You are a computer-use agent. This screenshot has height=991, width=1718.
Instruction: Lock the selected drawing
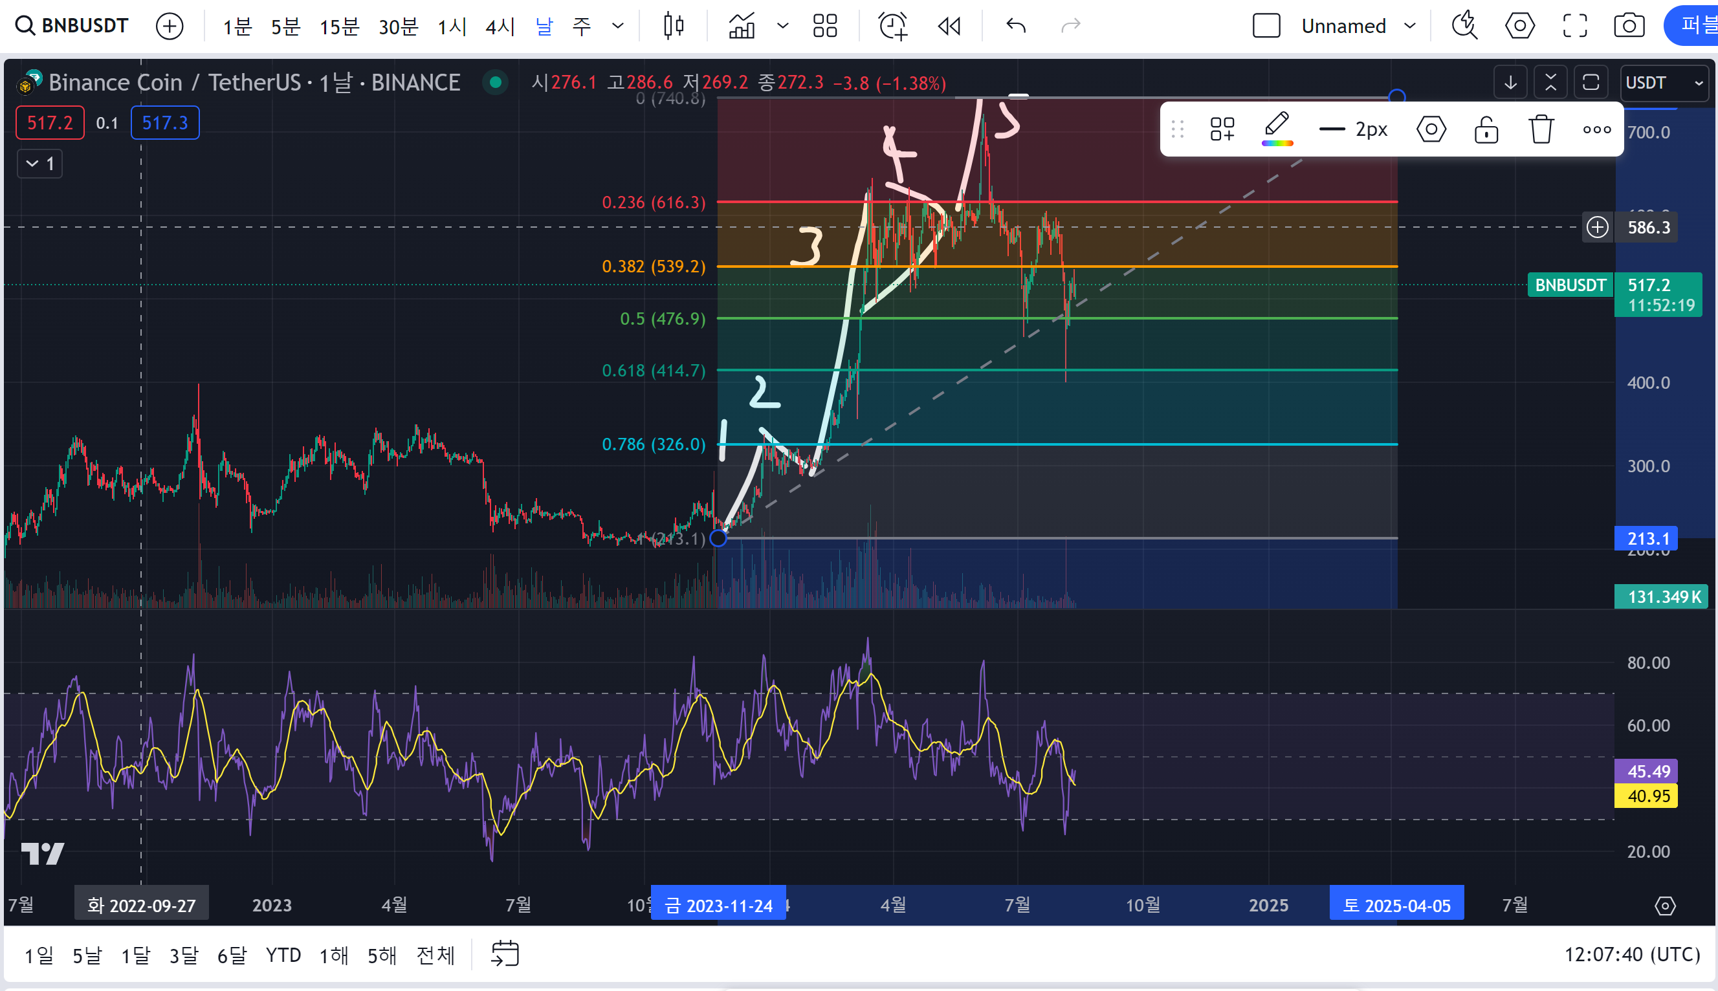tap(1486, 129)
